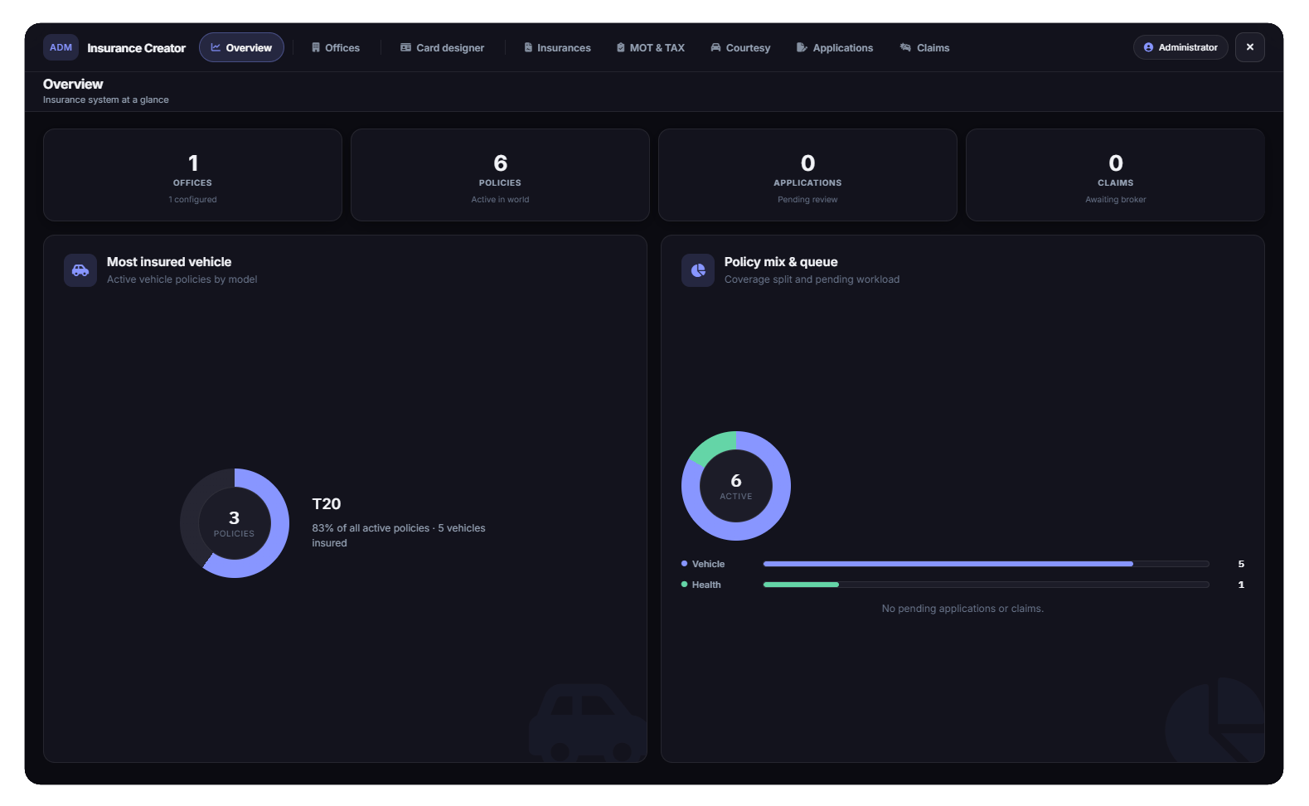Click the Vehicle legend label
This screenshot has width=1309, height=806.
(708, 564)
